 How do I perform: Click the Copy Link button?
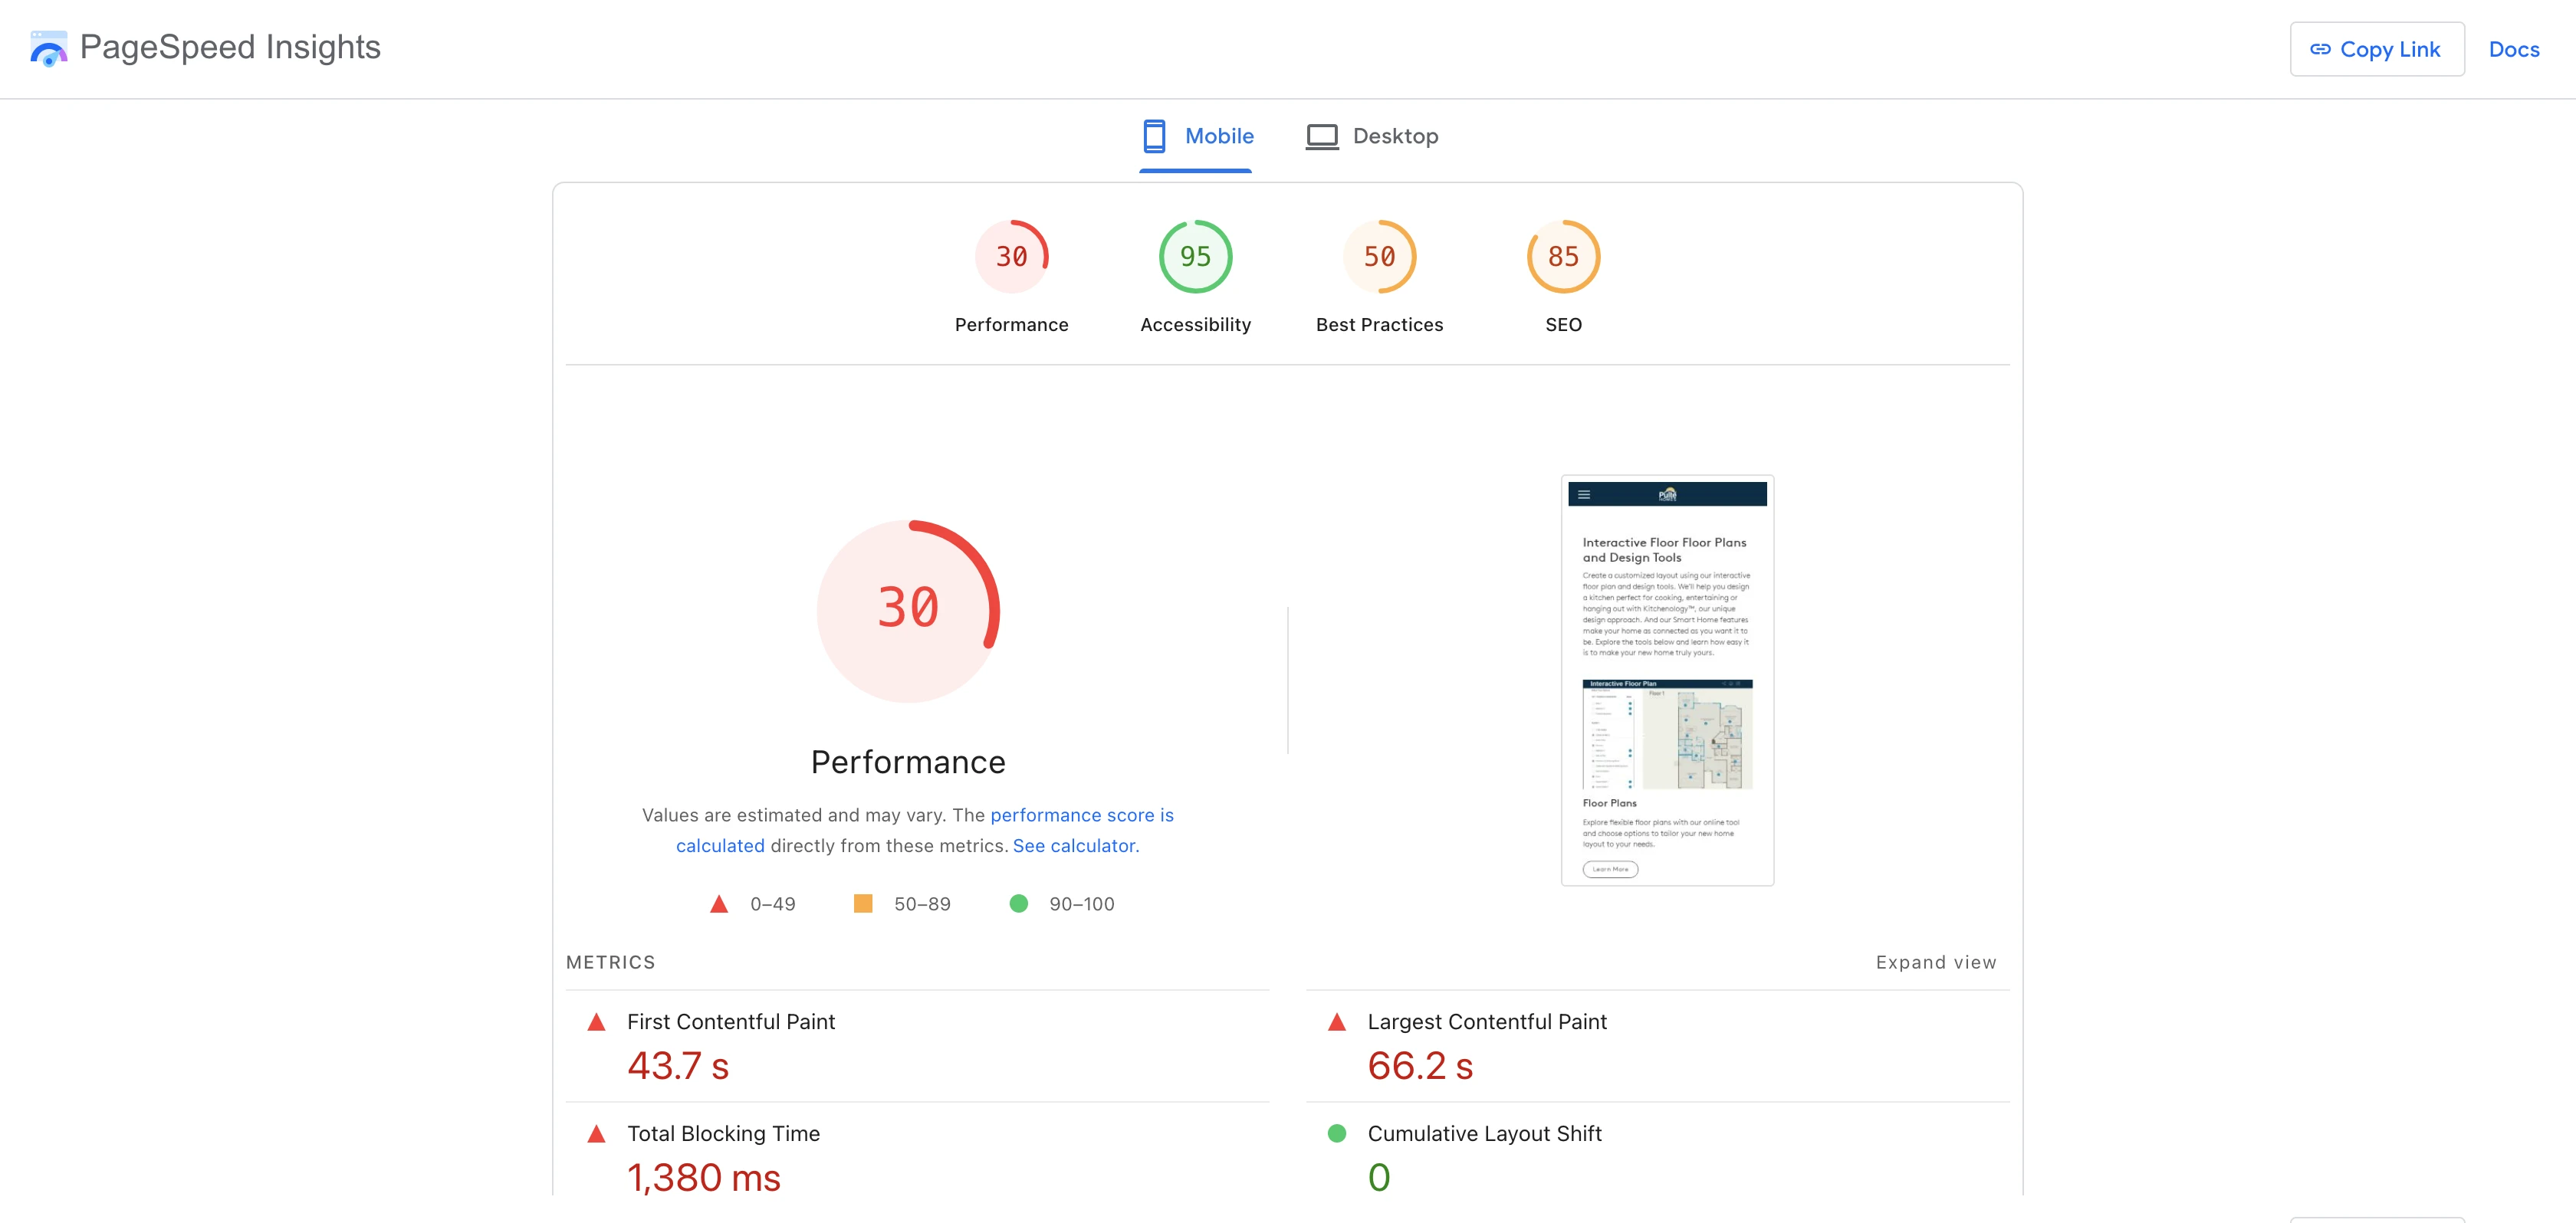[2377, 48]
